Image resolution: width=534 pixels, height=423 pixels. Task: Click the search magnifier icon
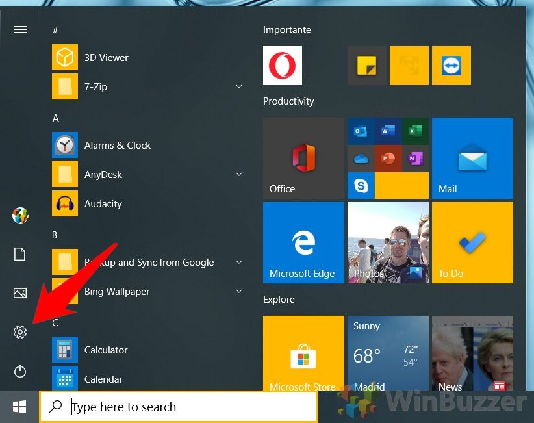coord(55,406)
